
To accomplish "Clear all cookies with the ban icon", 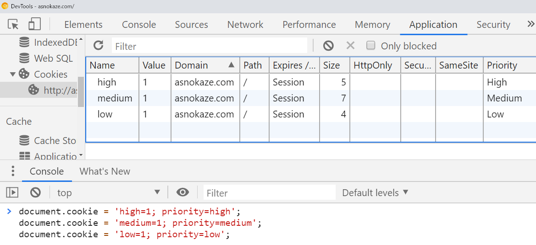I will click(328, 45).
